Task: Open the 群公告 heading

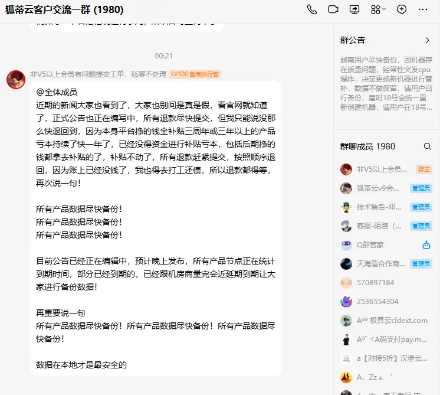Action: coord(353,40)
